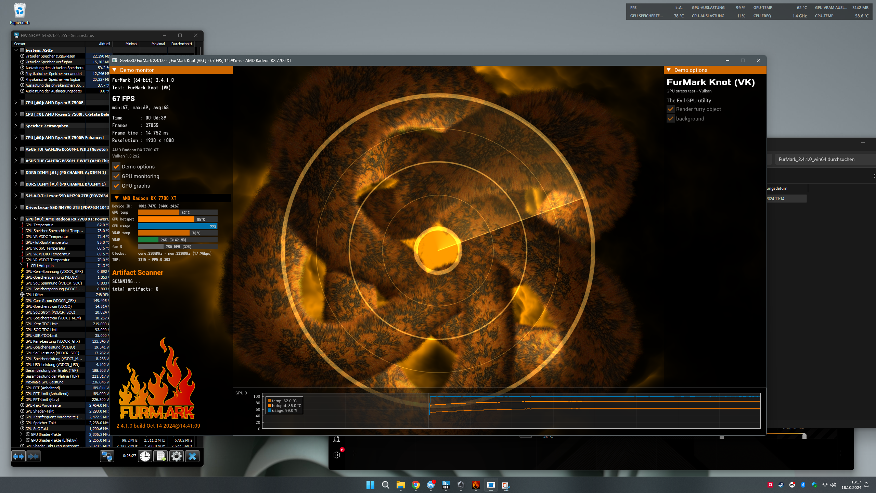Uncheck the background option in Demo options
Viewport: 876px width, 493px height.
(x=671, y=119)
